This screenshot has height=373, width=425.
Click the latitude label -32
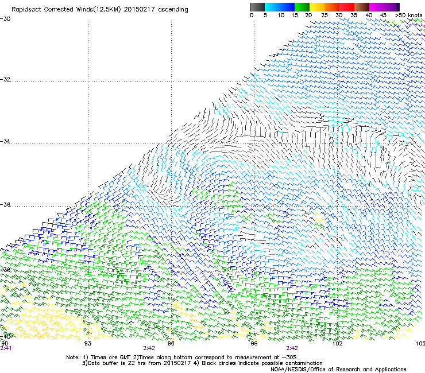tap(5, 79)
